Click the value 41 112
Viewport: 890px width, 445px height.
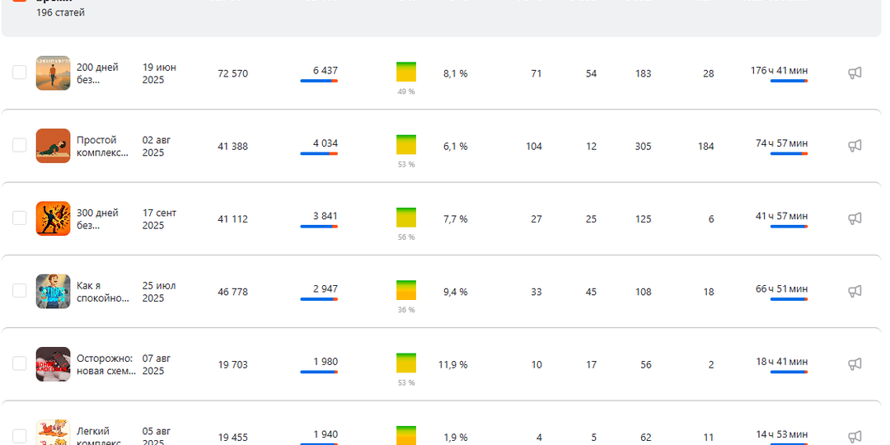[x=232, y=219]
